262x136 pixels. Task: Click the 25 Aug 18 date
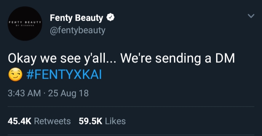(x=68, y=93)
